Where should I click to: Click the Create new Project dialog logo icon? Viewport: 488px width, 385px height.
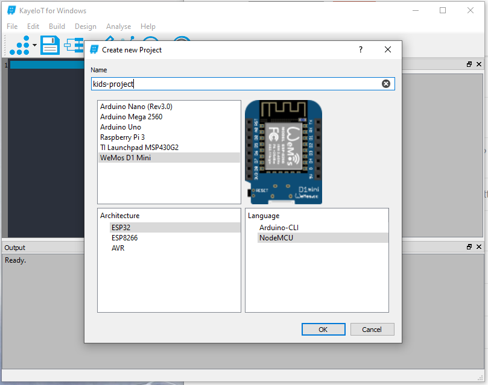[x=94, y=49]
